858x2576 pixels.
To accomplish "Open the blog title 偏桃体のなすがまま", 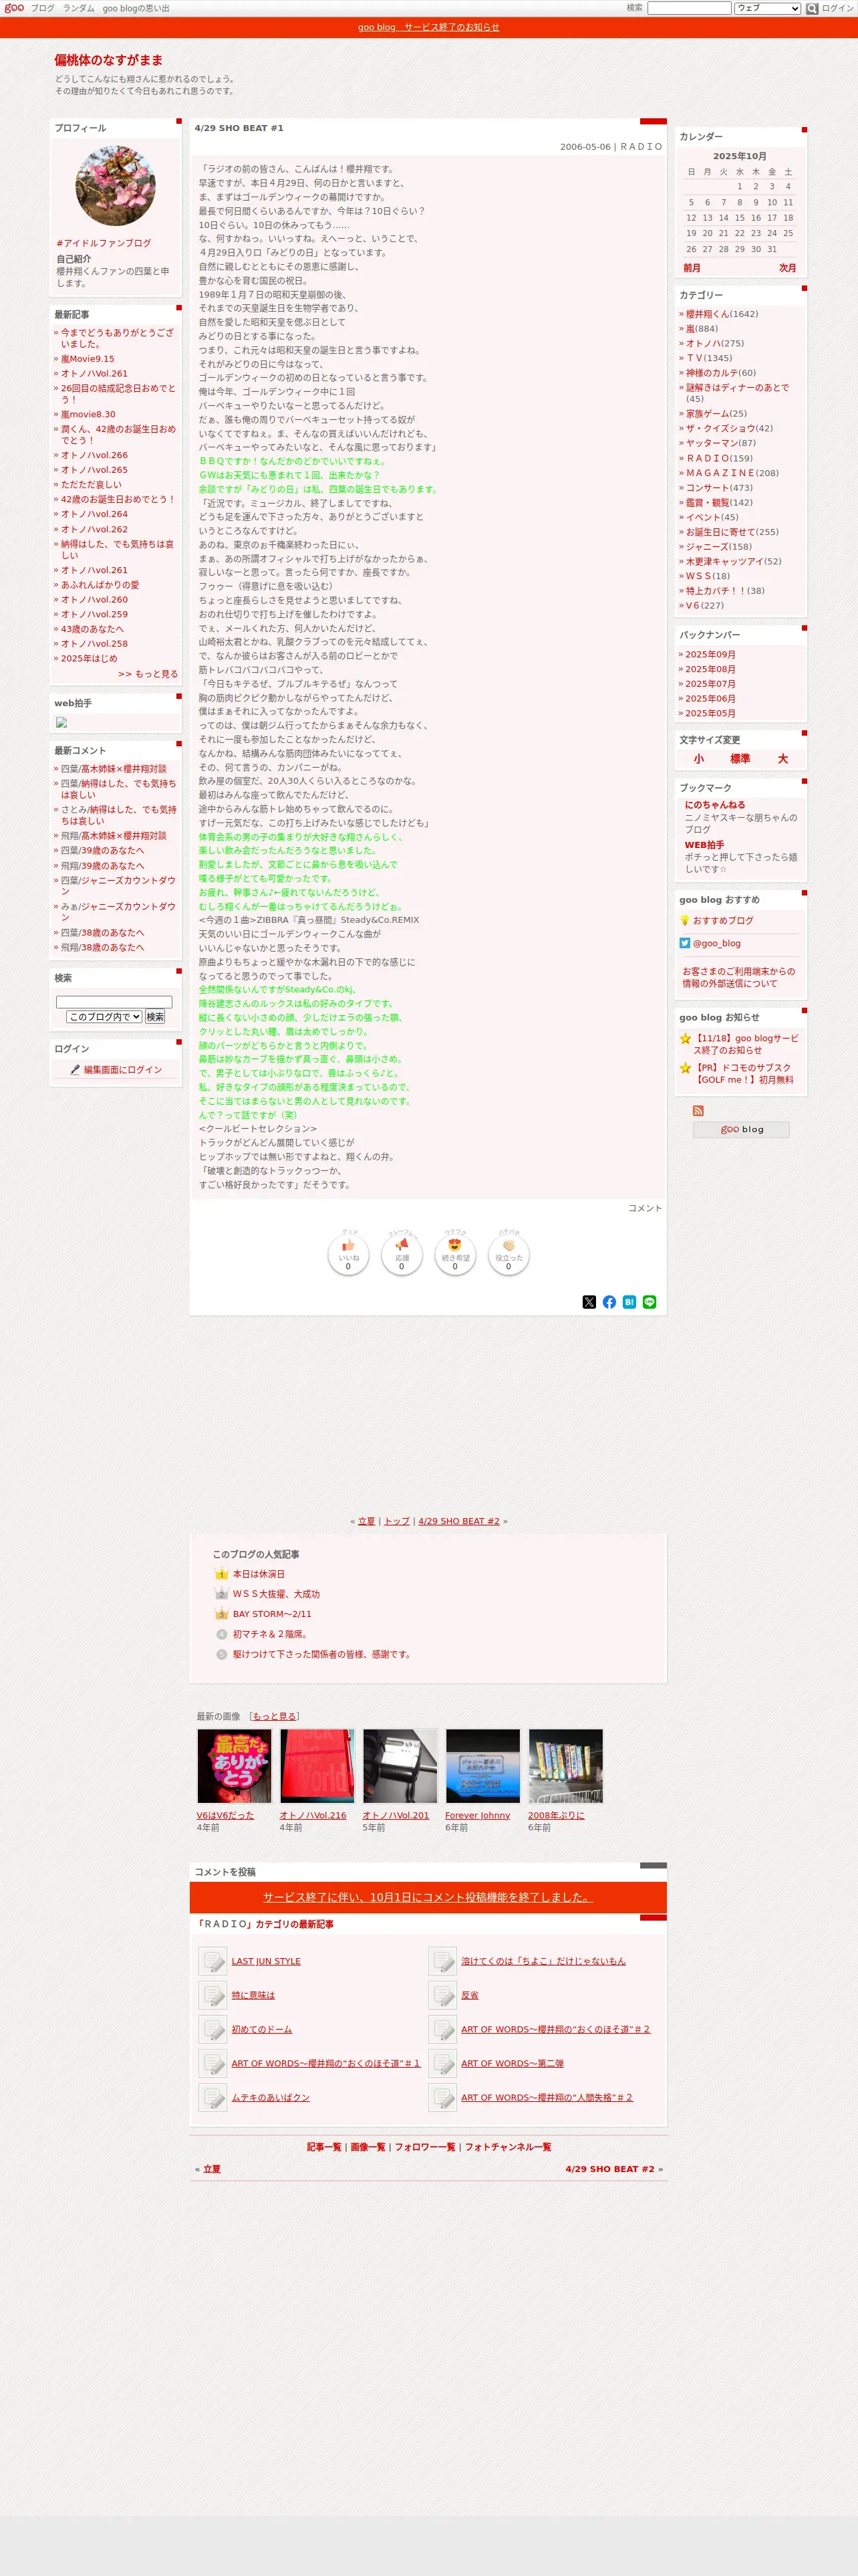I will 109,60.
